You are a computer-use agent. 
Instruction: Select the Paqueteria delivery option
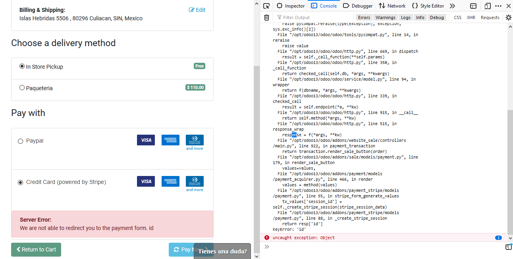click(22, 88)
